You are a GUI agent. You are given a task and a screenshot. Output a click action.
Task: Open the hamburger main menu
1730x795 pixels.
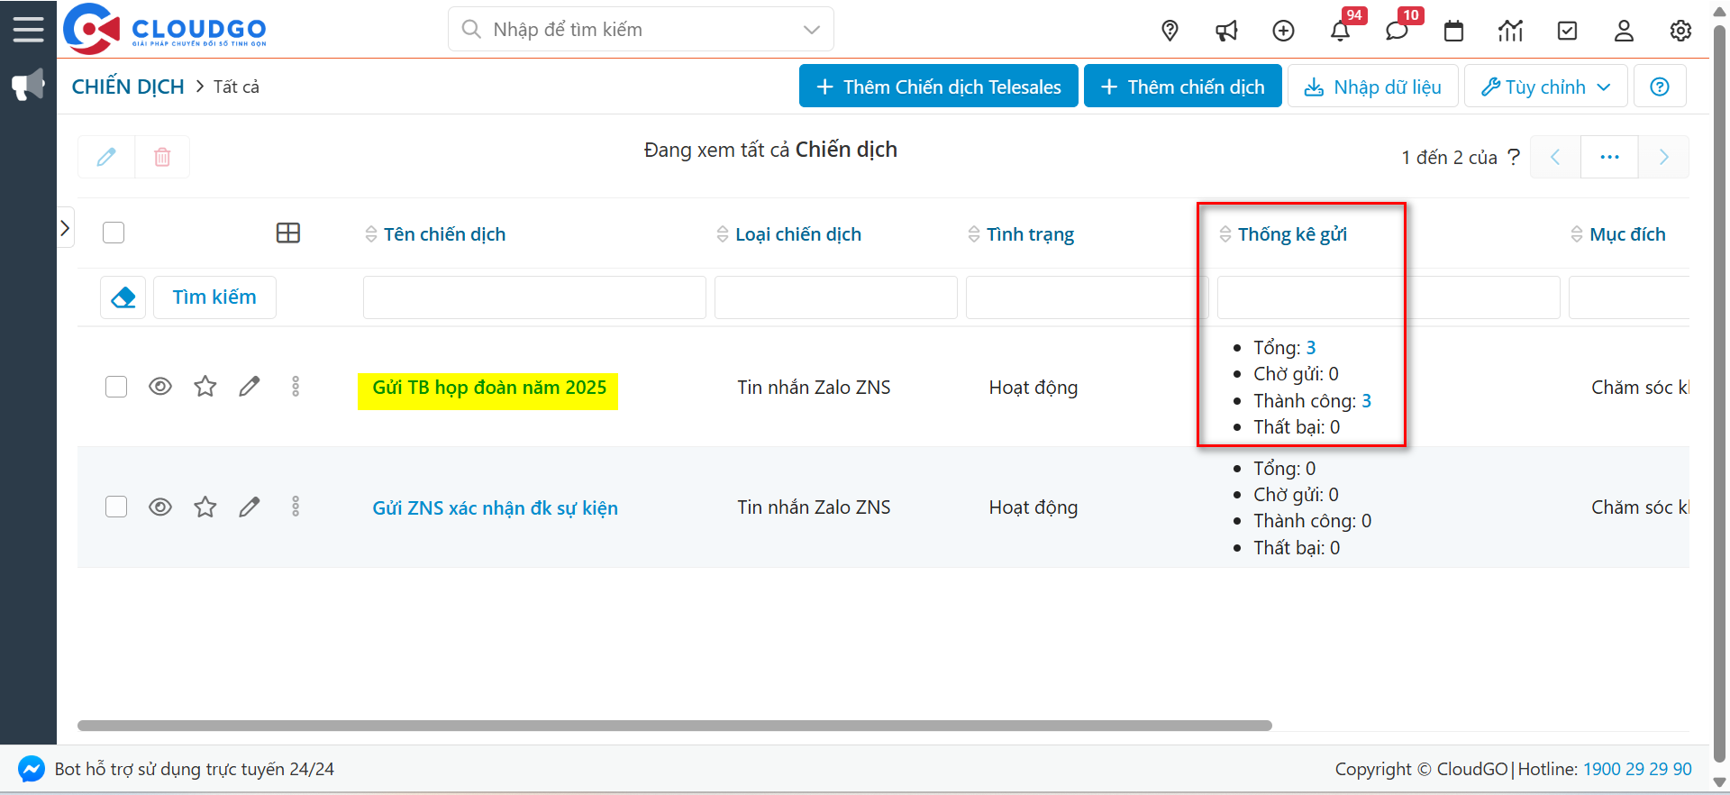click(28, 29)
